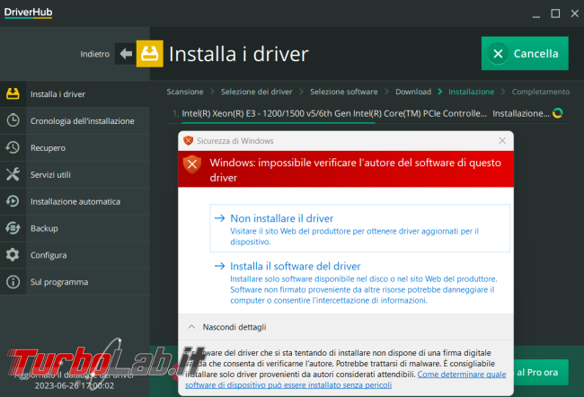Click the spinning installation progress icon

coord(558,113)
